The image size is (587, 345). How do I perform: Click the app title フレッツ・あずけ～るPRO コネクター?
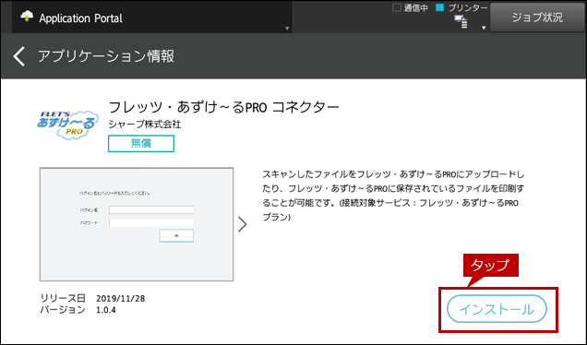tap(224, 107)
